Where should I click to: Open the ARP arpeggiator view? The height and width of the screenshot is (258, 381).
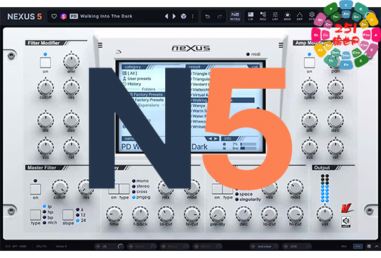pos(299,16)
